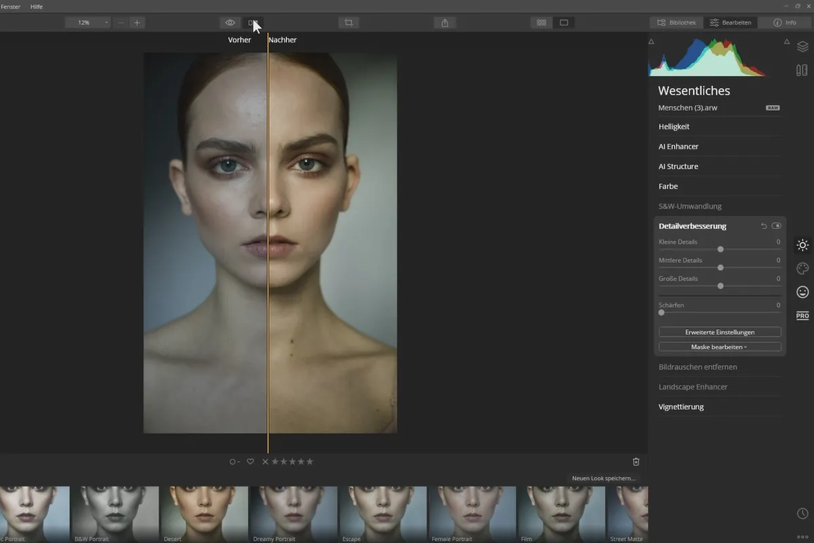Mark image as favorite with heart
Image resolution: width=814 pixels, height=543 pixels.
[x=250, y=462]
